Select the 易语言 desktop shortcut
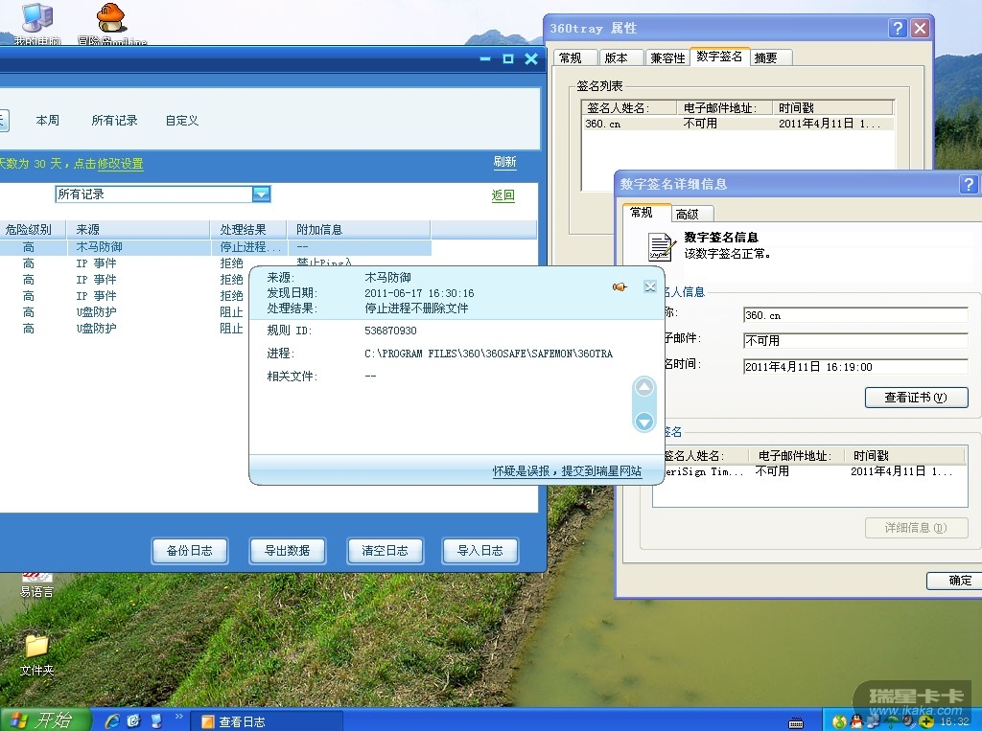This screenshot has width=982, height=731. pyautogui.click(x=36, y=584)
